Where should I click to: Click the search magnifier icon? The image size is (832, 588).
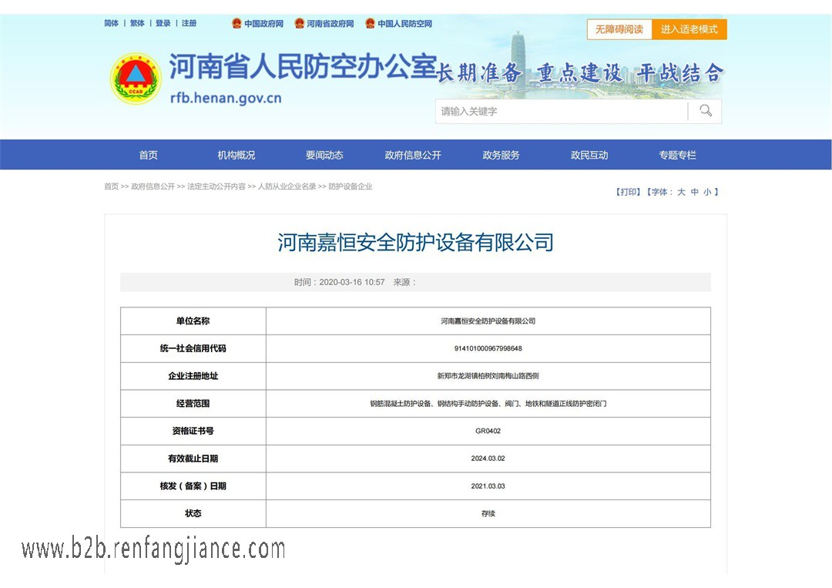coord(705,110)
